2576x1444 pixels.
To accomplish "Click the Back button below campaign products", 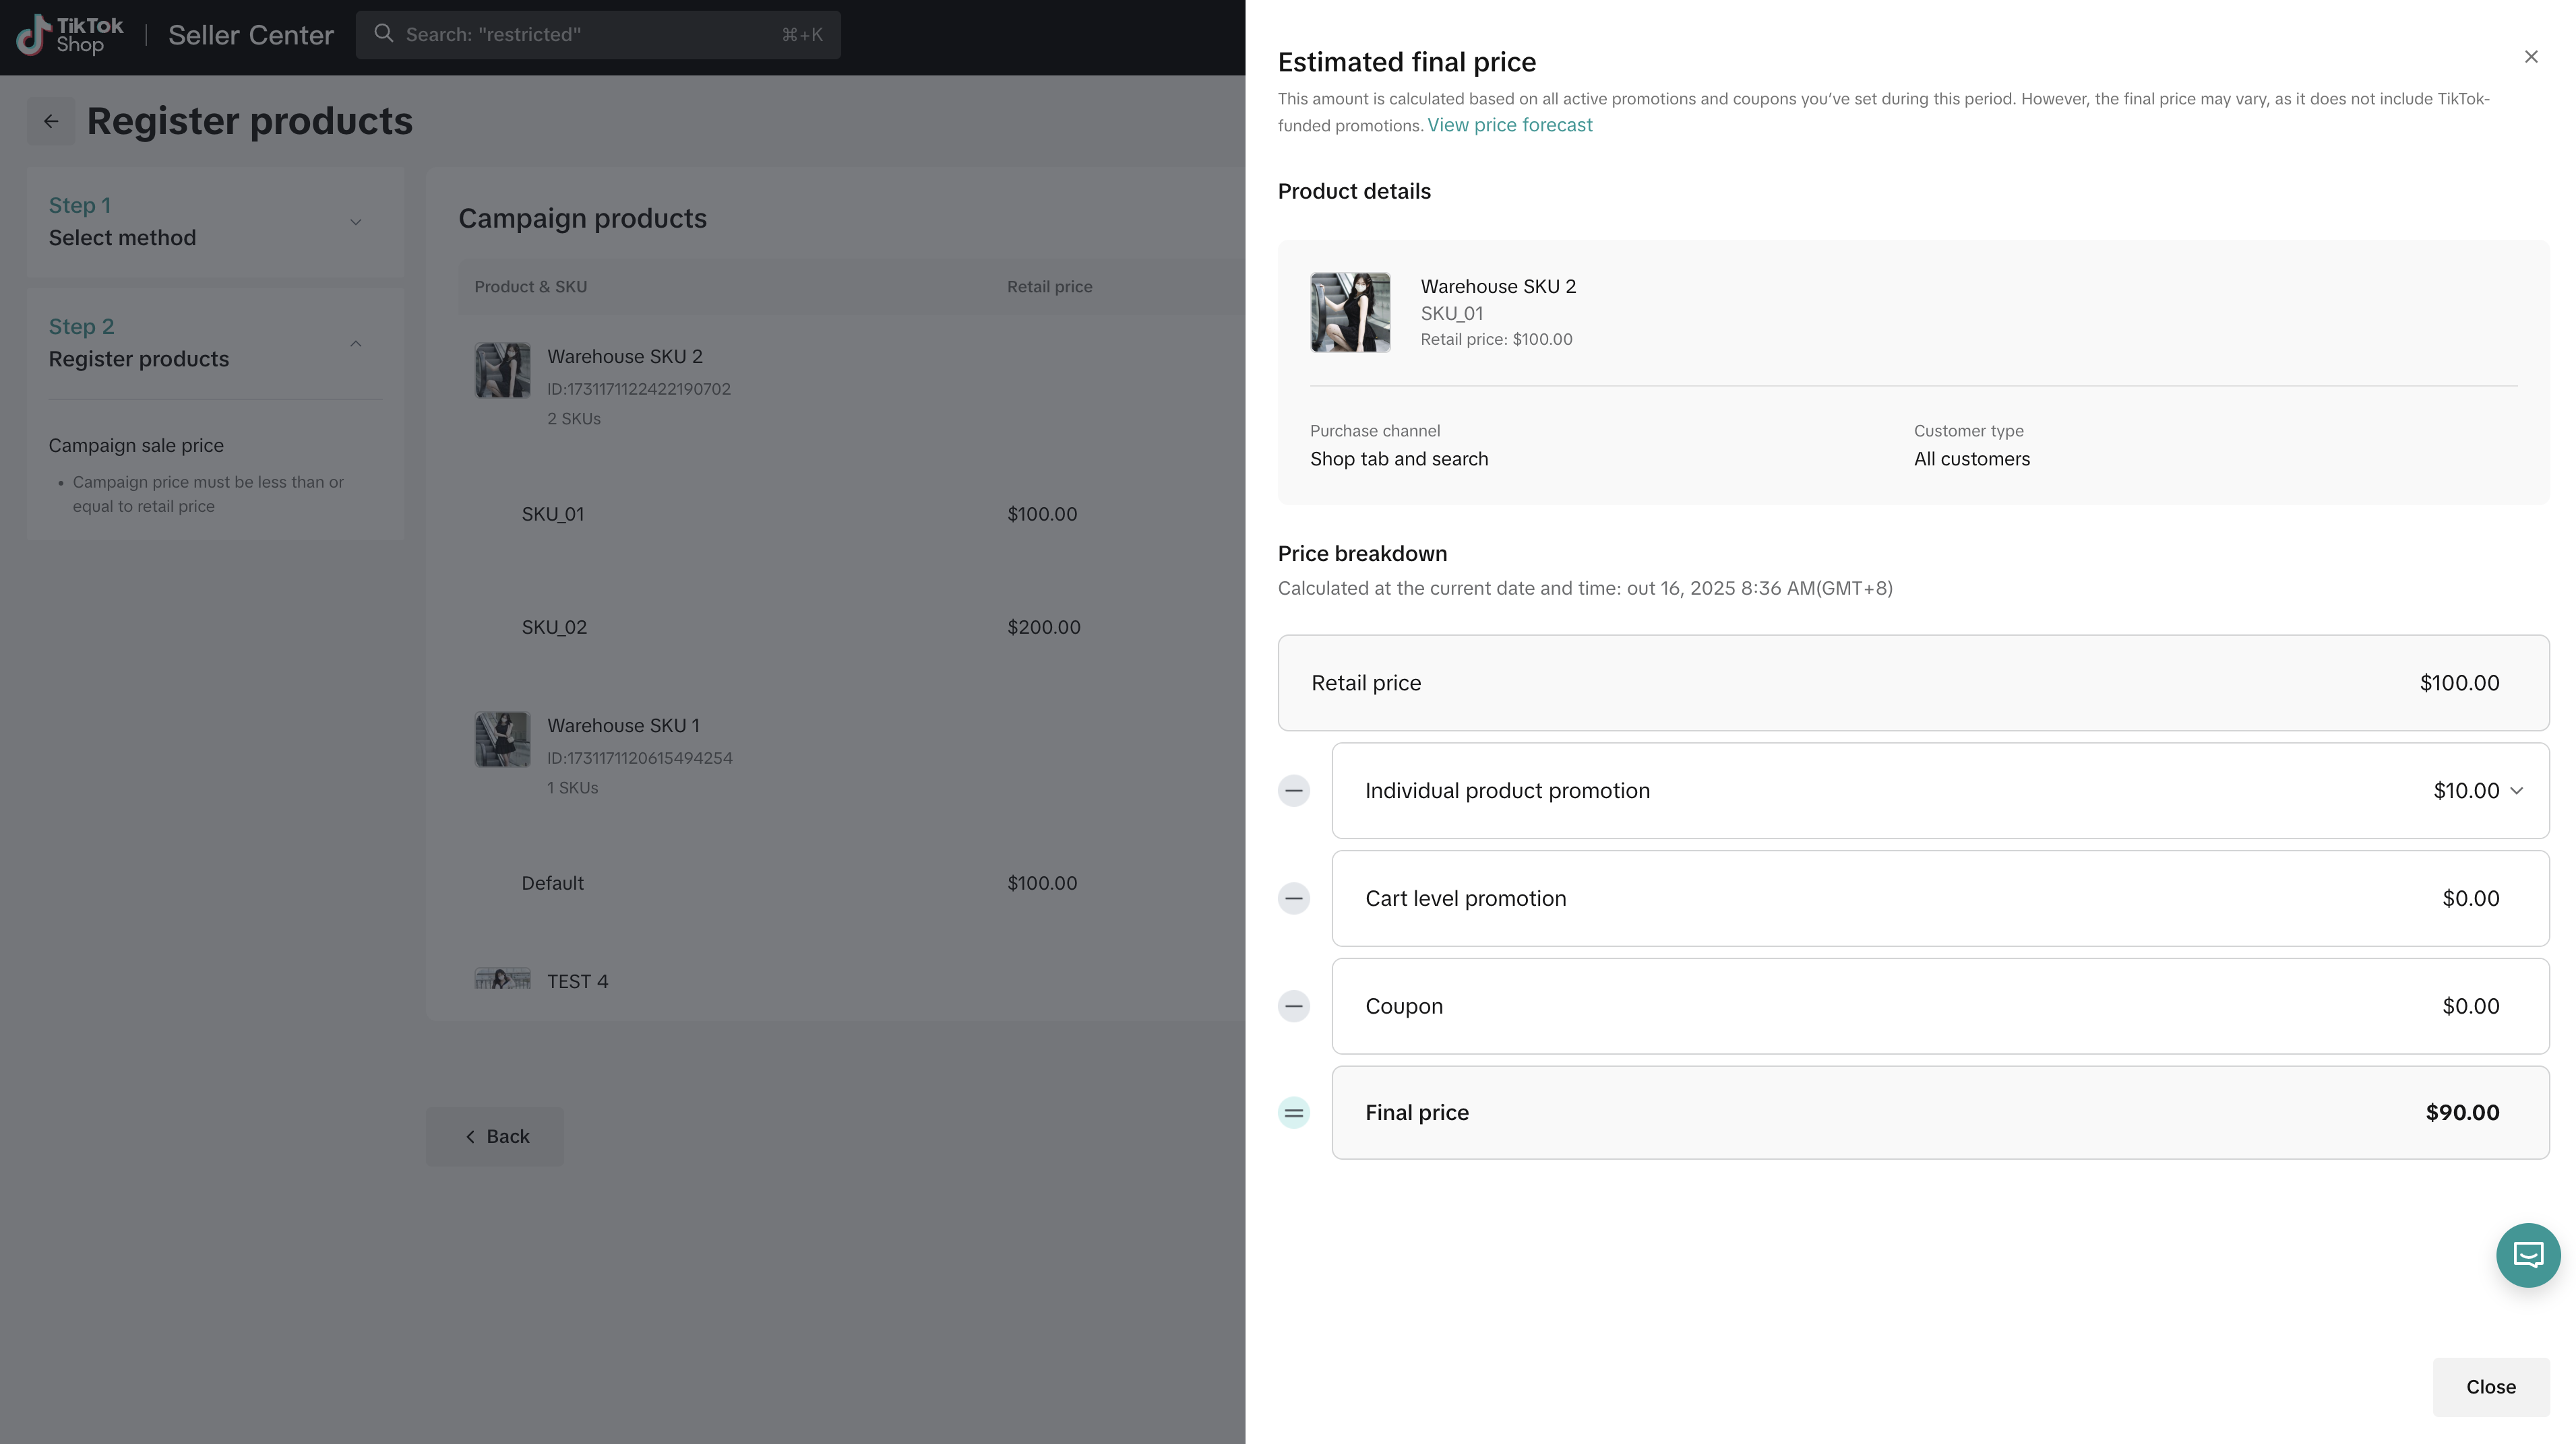I will click(496, 1136).
